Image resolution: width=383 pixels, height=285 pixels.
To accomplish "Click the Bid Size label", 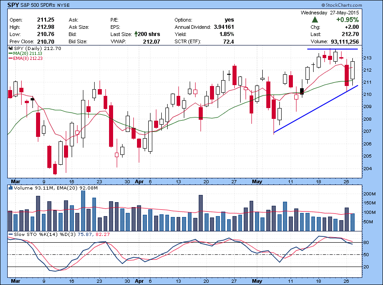I will pyautogui.click(x=78, y=41).
